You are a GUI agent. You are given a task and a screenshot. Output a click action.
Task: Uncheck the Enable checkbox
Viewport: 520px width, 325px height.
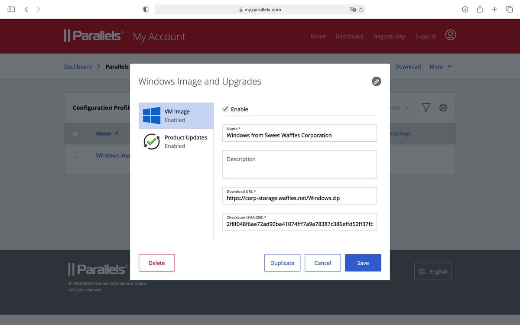pos(225,109)
